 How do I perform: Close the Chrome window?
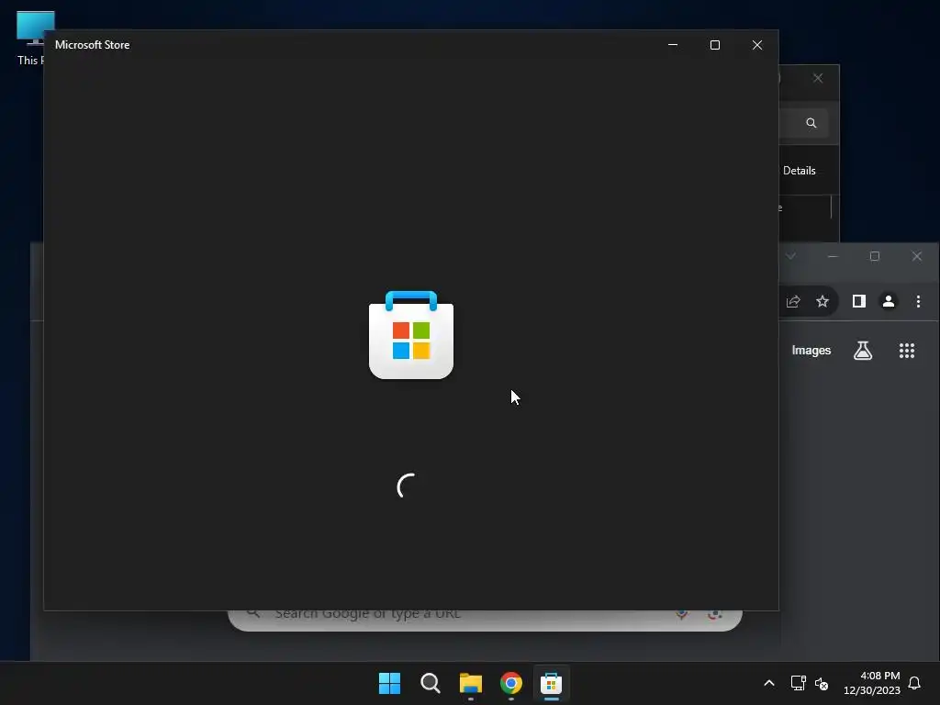(x=917, y=256)
